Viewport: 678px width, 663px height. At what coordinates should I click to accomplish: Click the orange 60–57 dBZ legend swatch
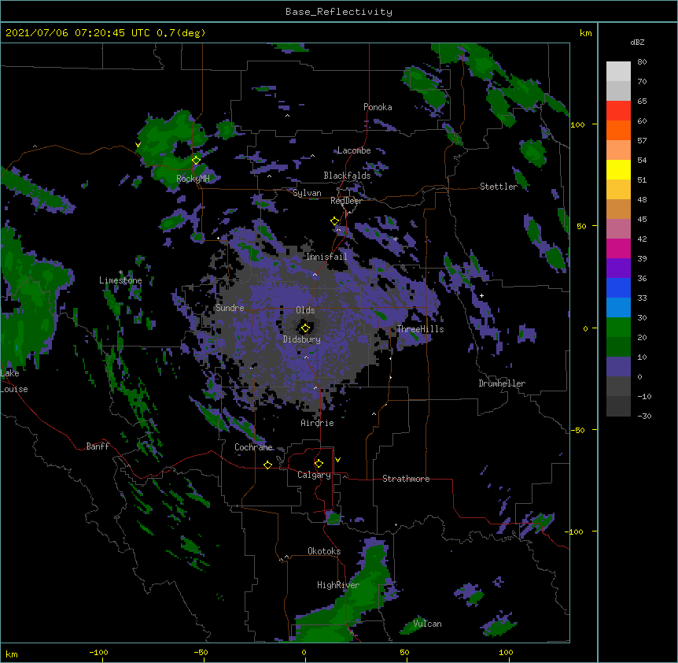click(x=618, y=130)
